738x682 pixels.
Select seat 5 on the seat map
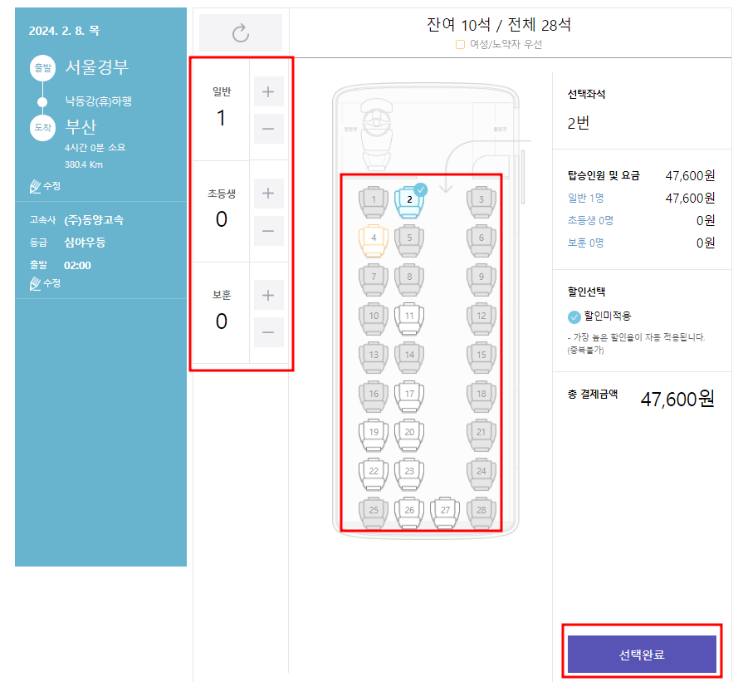pos(409,238)
